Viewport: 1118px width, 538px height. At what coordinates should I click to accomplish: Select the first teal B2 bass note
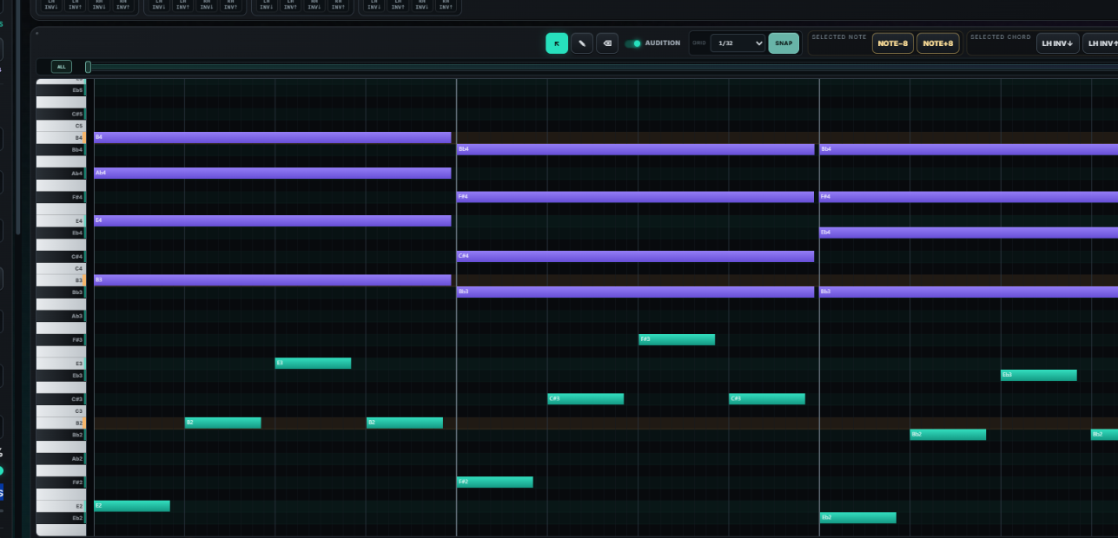coord(223,423)
